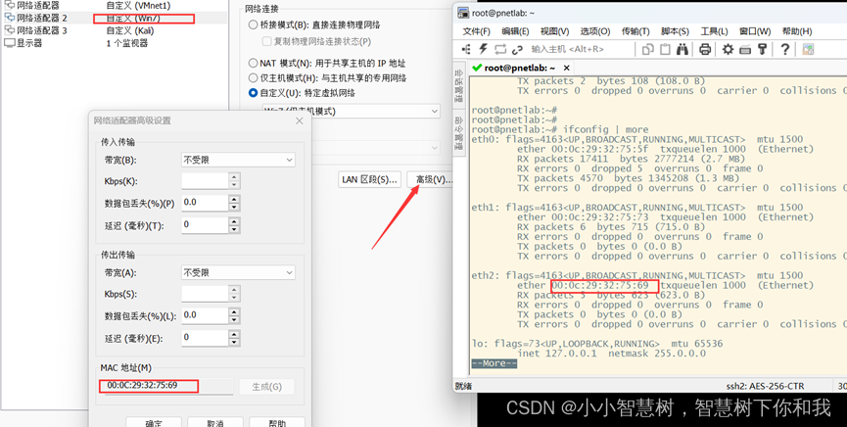Click the 帮助 button in advanced settings
Screen dimensions: 847x427
tap(277, 421)
